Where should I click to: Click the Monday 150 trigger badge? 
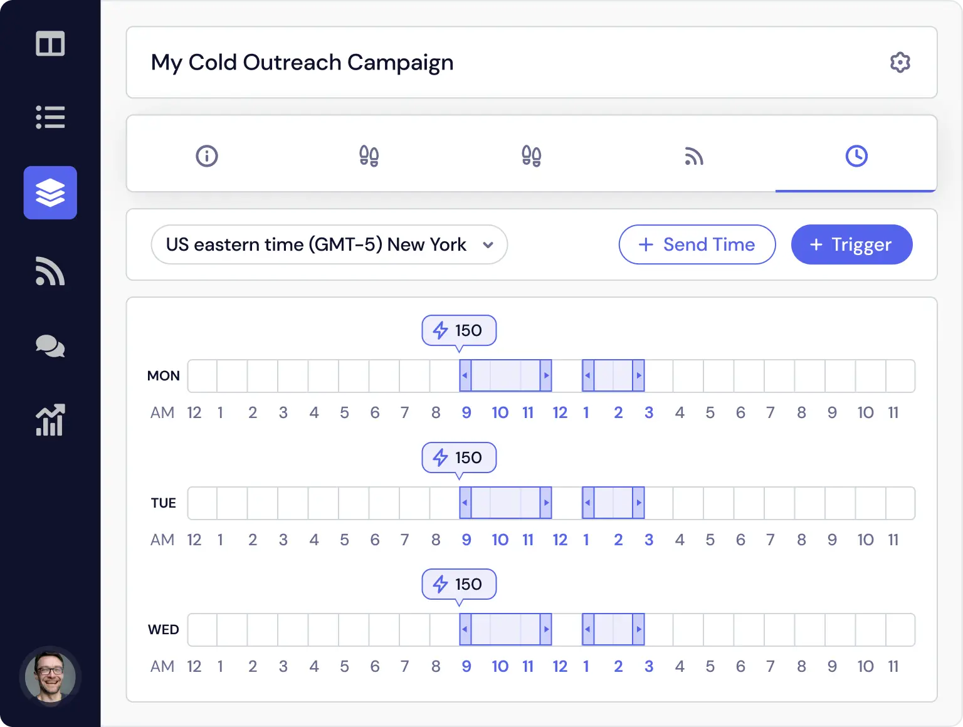[459, 330]
